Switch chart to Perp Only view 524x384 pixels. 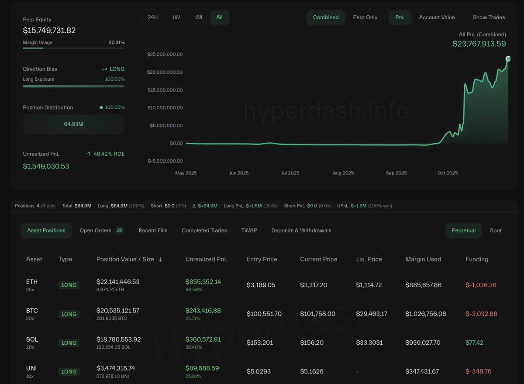point(365,17)
